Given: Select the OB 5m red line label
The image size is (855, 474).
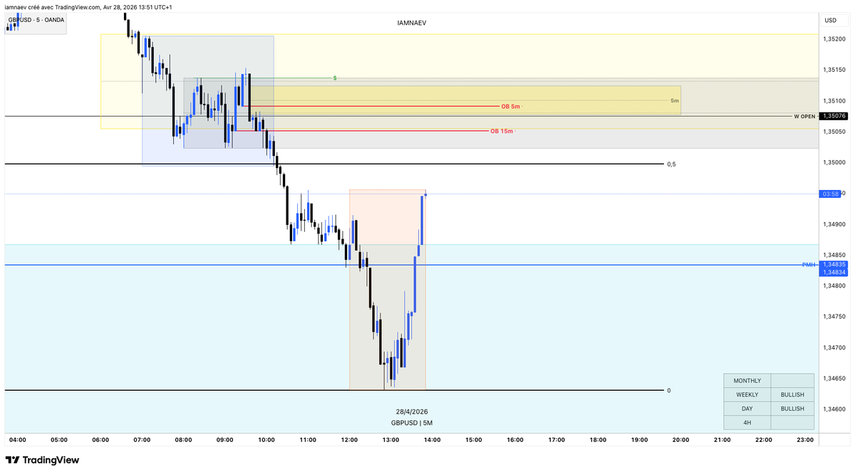Looking at the screenshot, I should coord(511,106).
